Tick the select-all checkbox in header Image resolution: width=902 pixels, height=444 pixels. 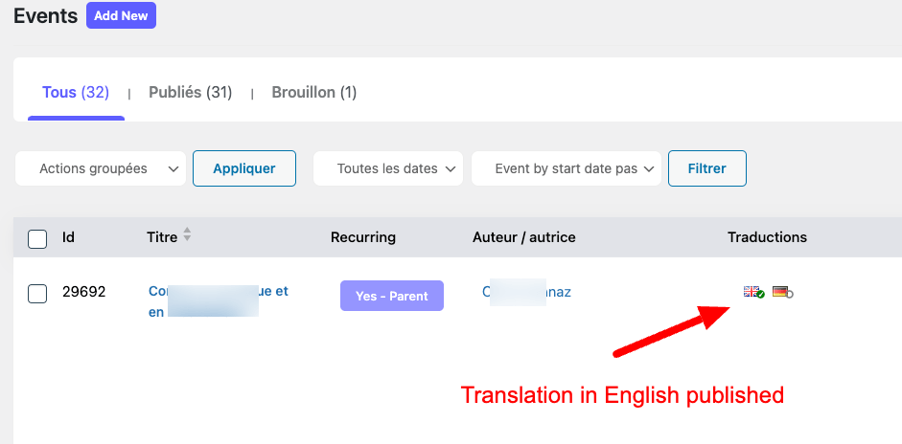coord(37,239)
